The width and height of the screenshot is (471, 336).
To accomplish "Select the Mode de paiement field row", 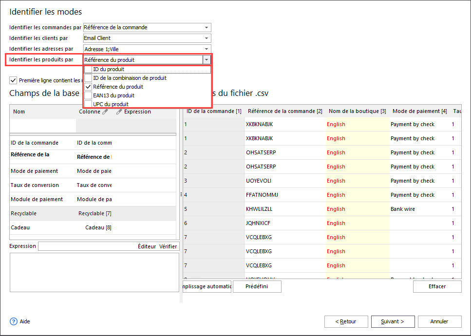I will [93, 171].
